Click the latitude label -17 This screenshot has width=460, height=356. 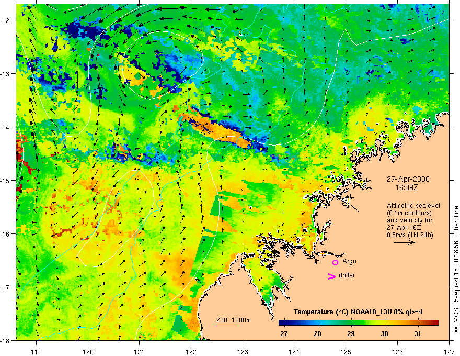pyautogui.click(x=5, y=287)
